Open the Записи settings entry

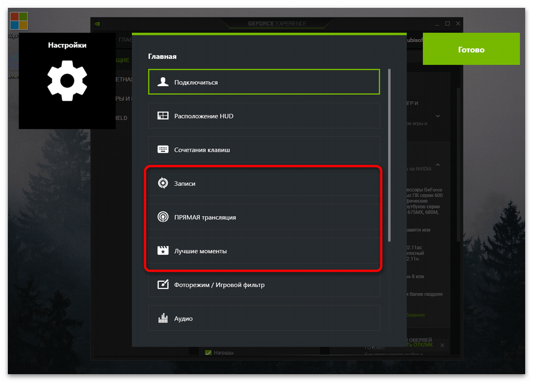pos(264,183)
